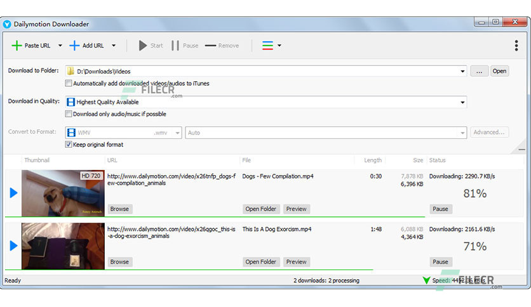Click play arrow for Dogs Few Compilation row
Screen dimensions: 531x307
13,193
